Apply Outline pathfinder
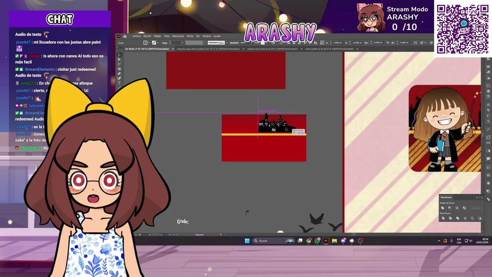This screenshot has width=492, height=277. 472,218
